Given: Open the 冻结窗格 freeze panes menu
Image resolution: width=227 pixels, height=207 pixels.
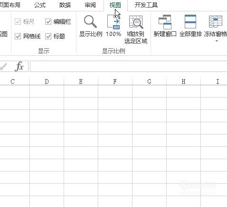Looking at the screenshot, I should (x=216, y=28).
